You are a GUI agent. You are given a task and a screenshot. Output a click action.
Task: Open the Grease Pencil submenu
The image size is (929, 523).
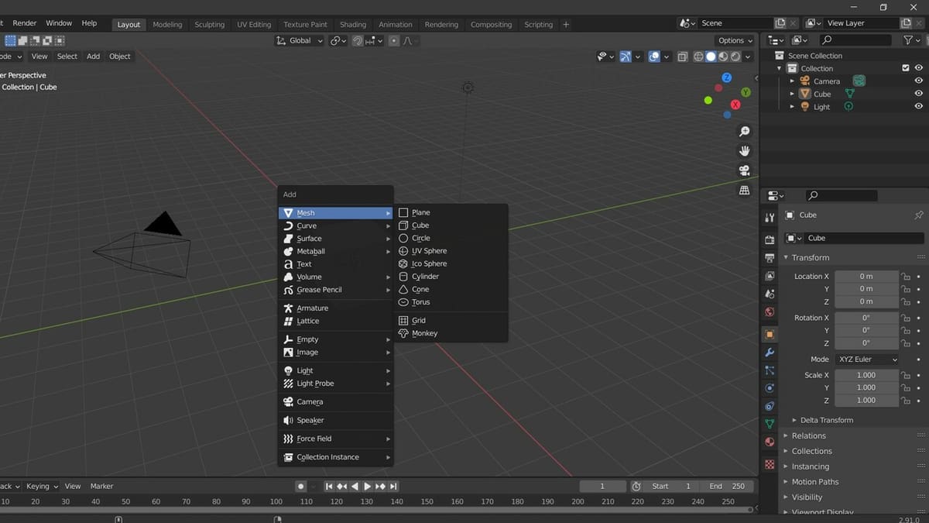pos(336,290)
